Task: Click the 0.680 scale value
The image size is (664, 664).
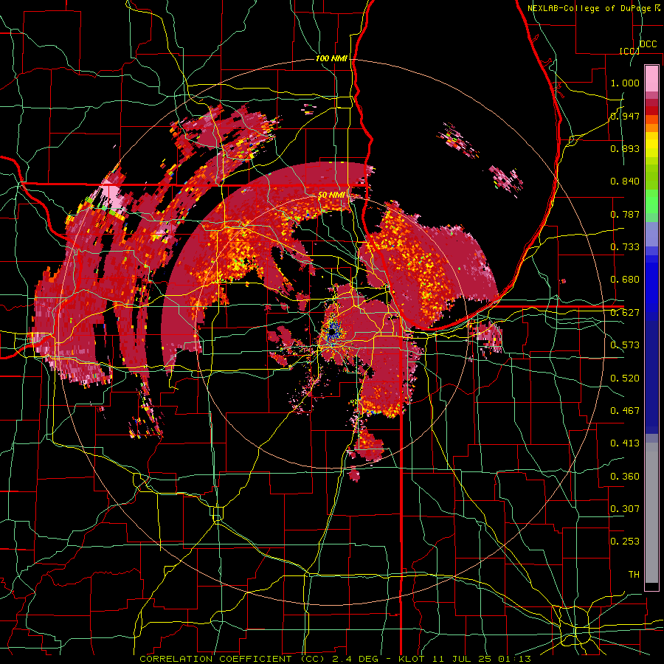Action: coord(625,280)
